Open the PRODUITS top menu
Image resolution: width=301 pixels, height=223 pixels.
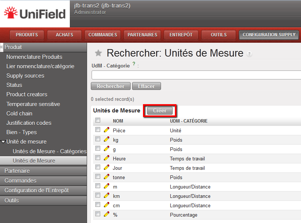tap(27, 35)
